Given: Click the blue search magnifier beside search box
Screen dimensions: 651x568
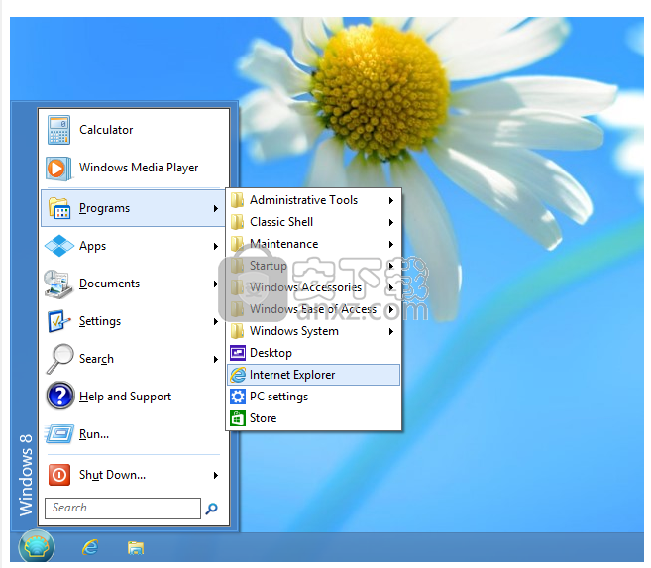Looking at the screenshot, I should click(212, 509).
